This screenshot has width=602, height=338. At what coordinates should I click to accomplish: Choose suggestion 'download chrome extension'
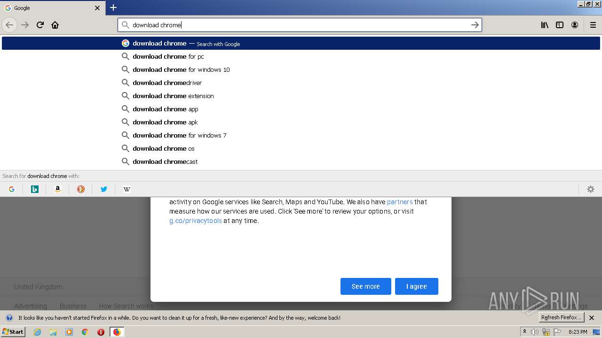pyautogui.click(x=301, y=96)
